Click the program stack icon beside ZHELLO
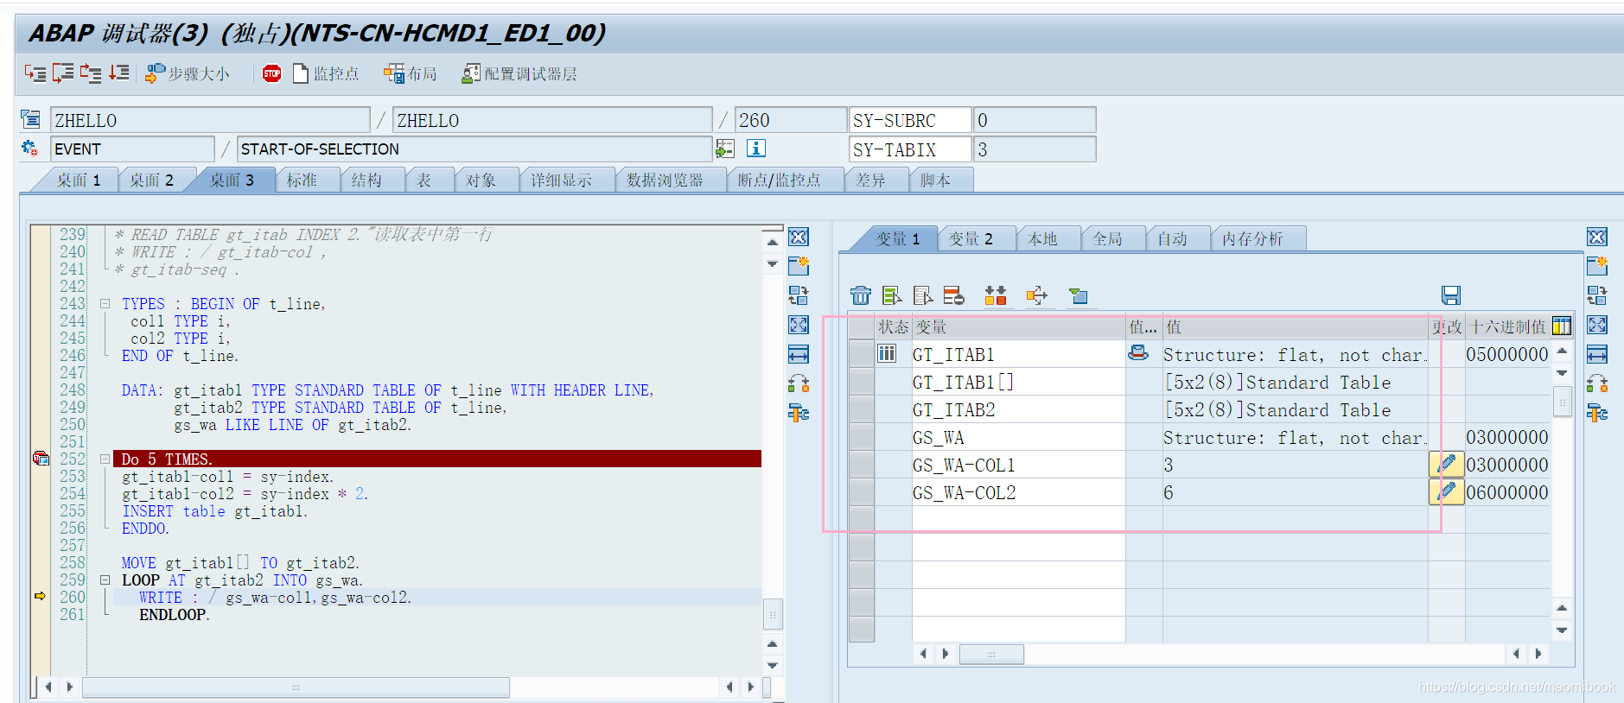The image size is (1624, 703). coord(30,119)
